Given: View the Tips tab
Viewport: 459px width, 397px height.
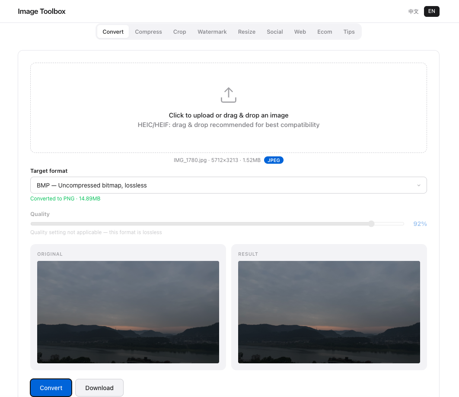Looking at the screenshot, I should [349, 32].
